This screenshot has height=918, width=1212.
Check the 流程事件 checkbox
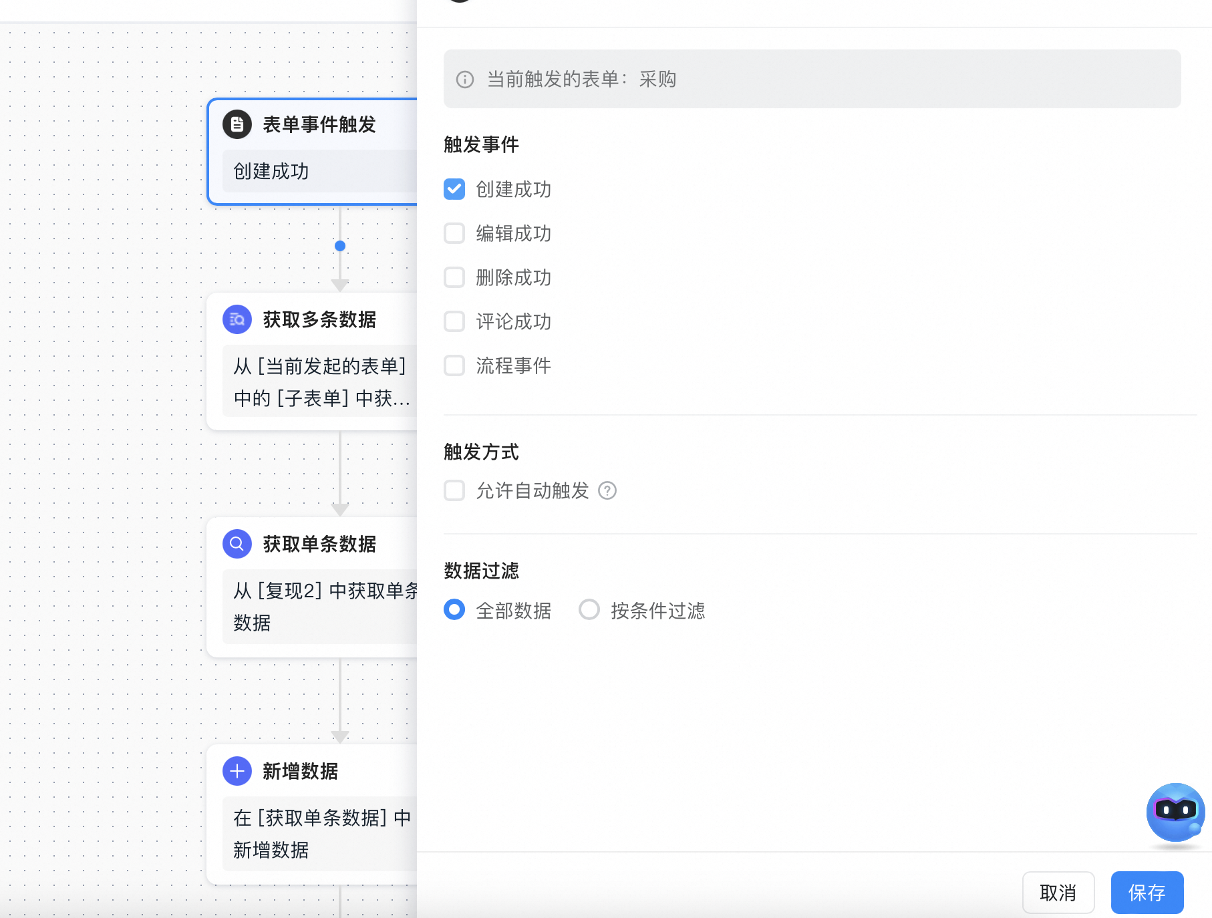(454, 365)
